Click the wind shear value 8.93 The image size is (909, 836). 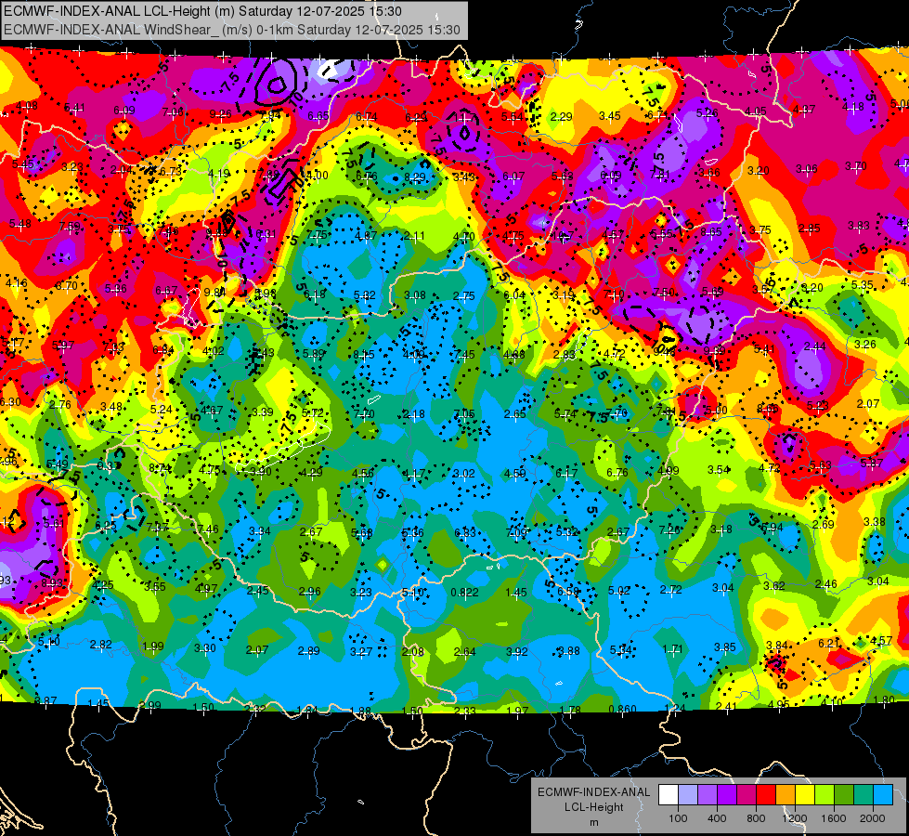(x=52, y=583)
